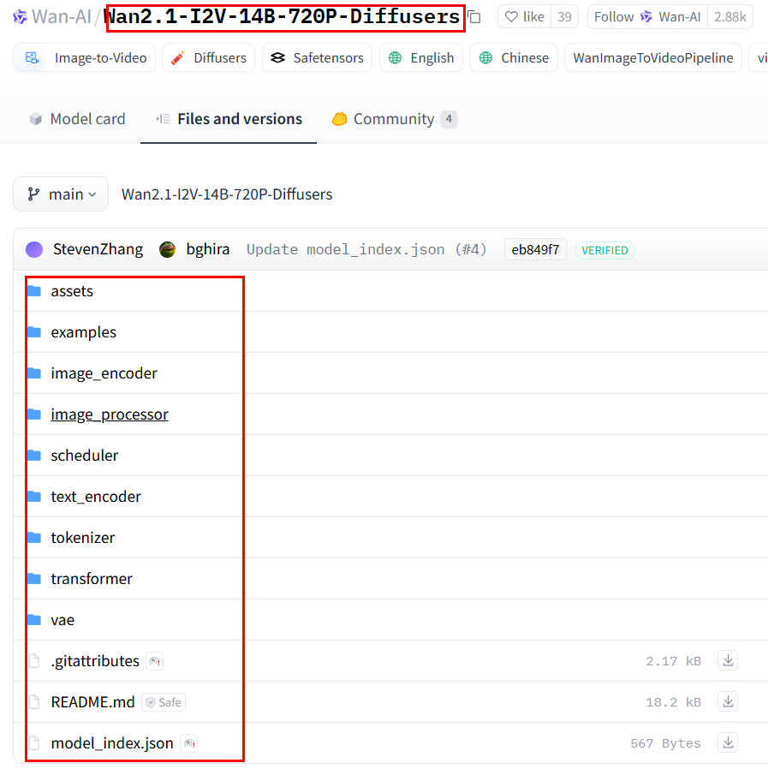The width and height of the screenshot is (768, 769).
Task: Open bghira's profile link
Action: (207, 249)
